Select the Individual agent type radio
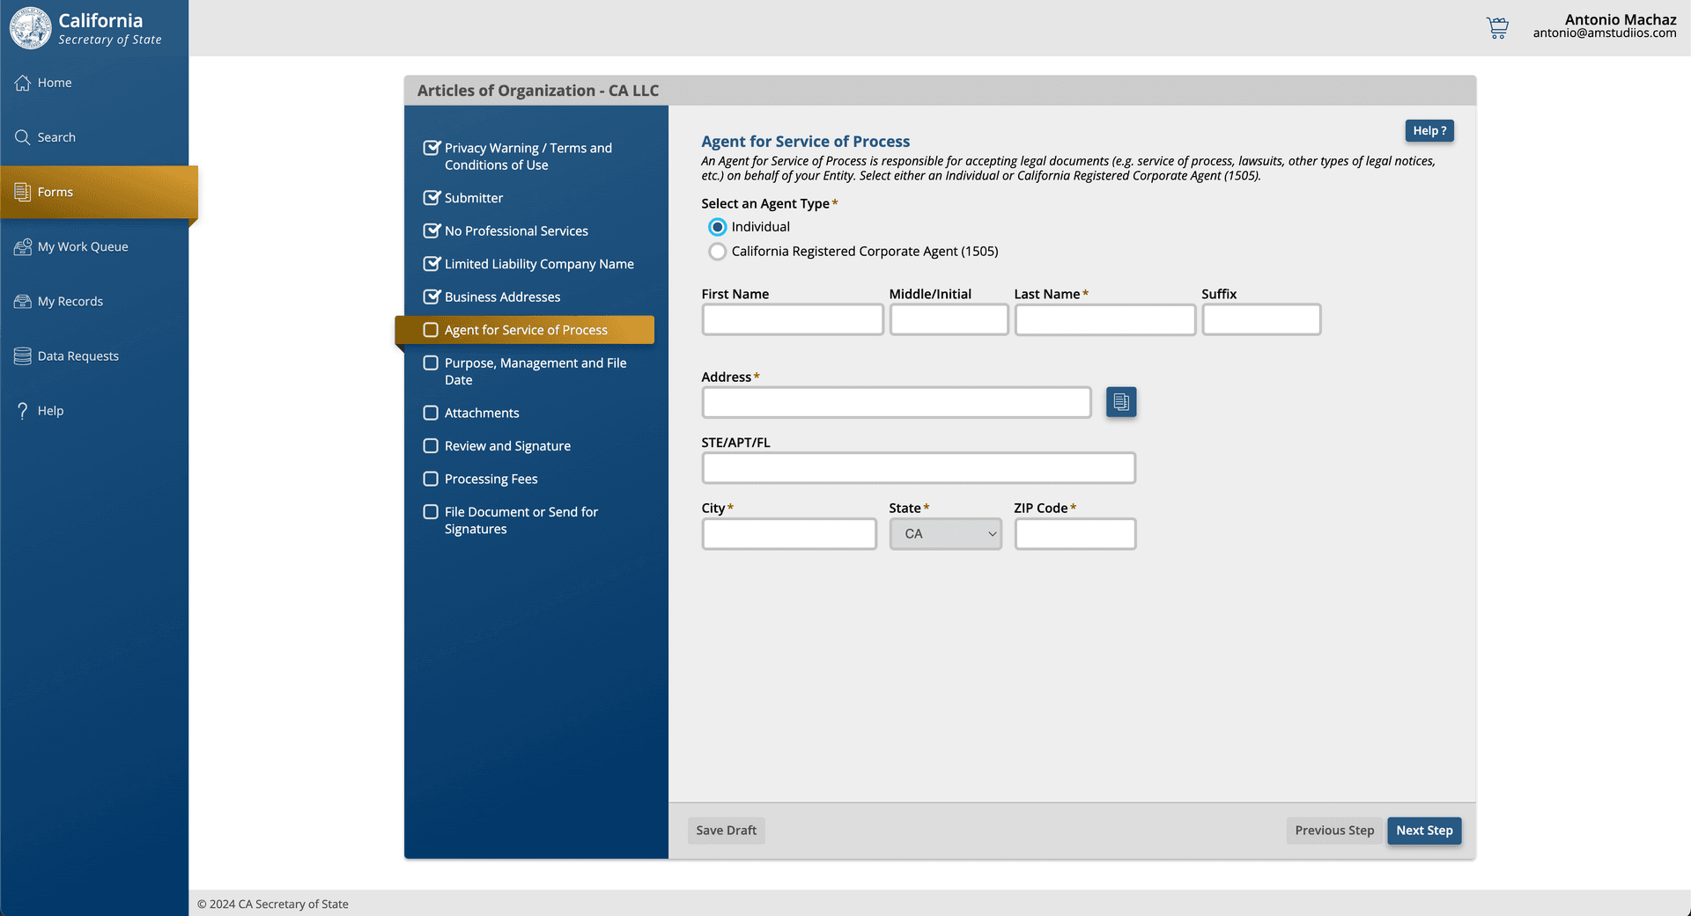The width and height of the screenshot is (1691, 916). coord(718,227)
